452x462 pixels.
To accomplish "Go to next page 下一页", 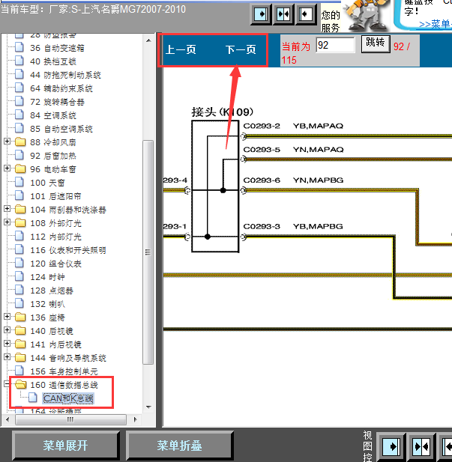I will point(241,49).
